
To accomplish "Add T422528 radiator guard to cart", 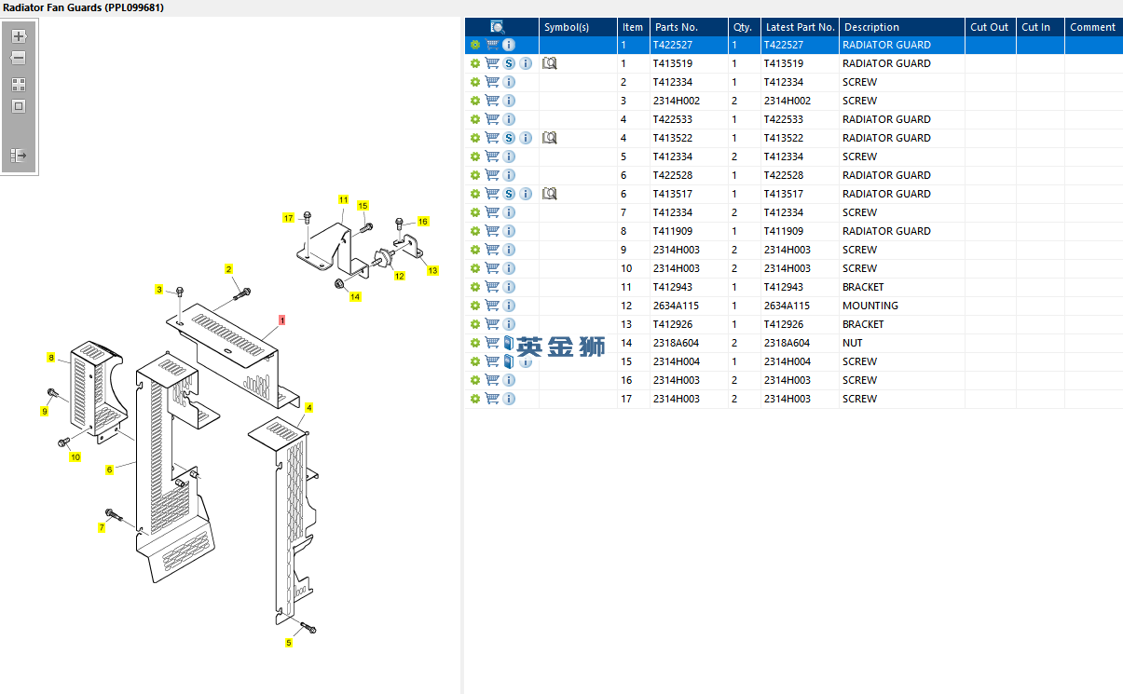I will [492, 175].
